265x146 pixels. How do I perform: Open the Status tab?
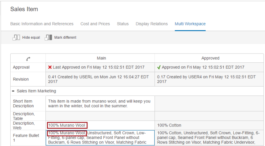pyautogui.click(x=123, y=24)
